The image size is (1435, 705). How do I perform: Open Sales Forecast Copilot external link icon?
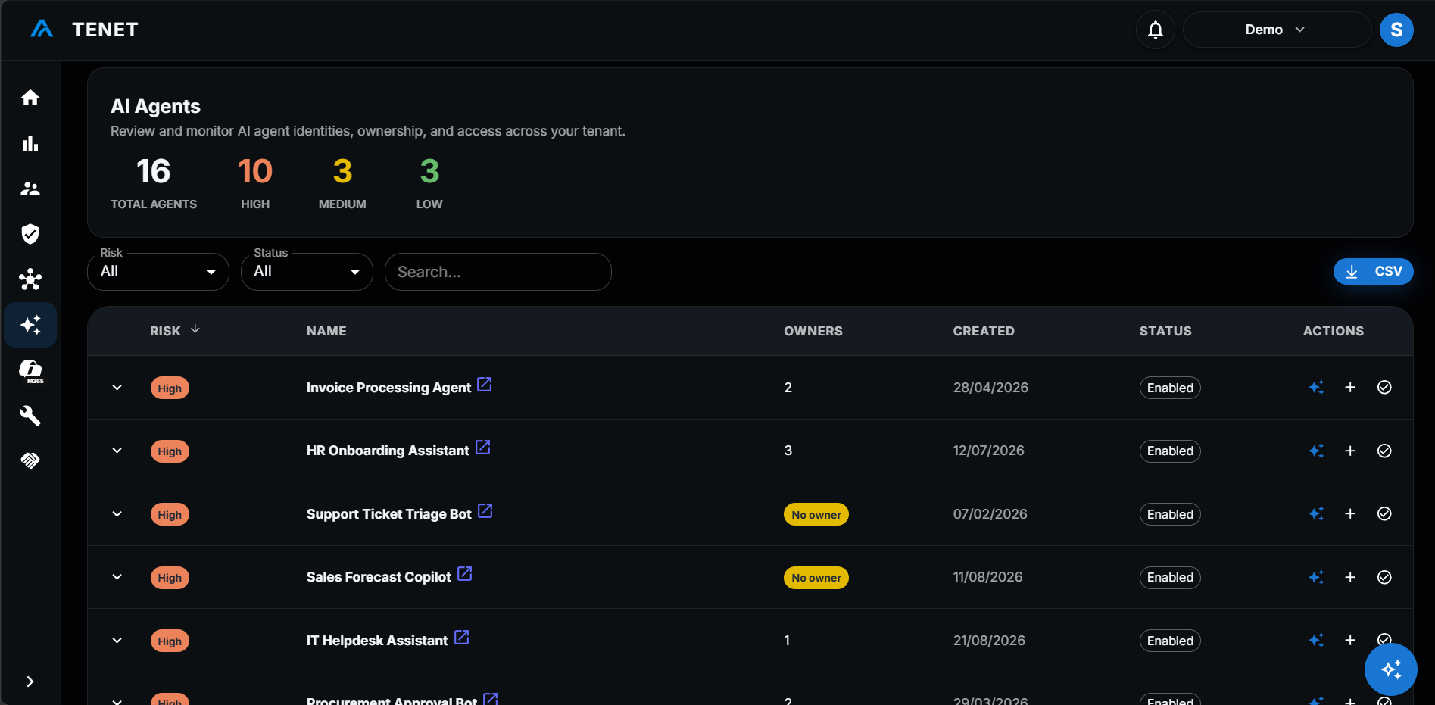[x=465, y=574]
